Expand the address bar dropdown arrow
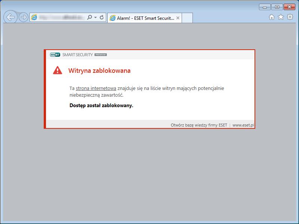The image size is (299, 224). click(x=96, y=17)
